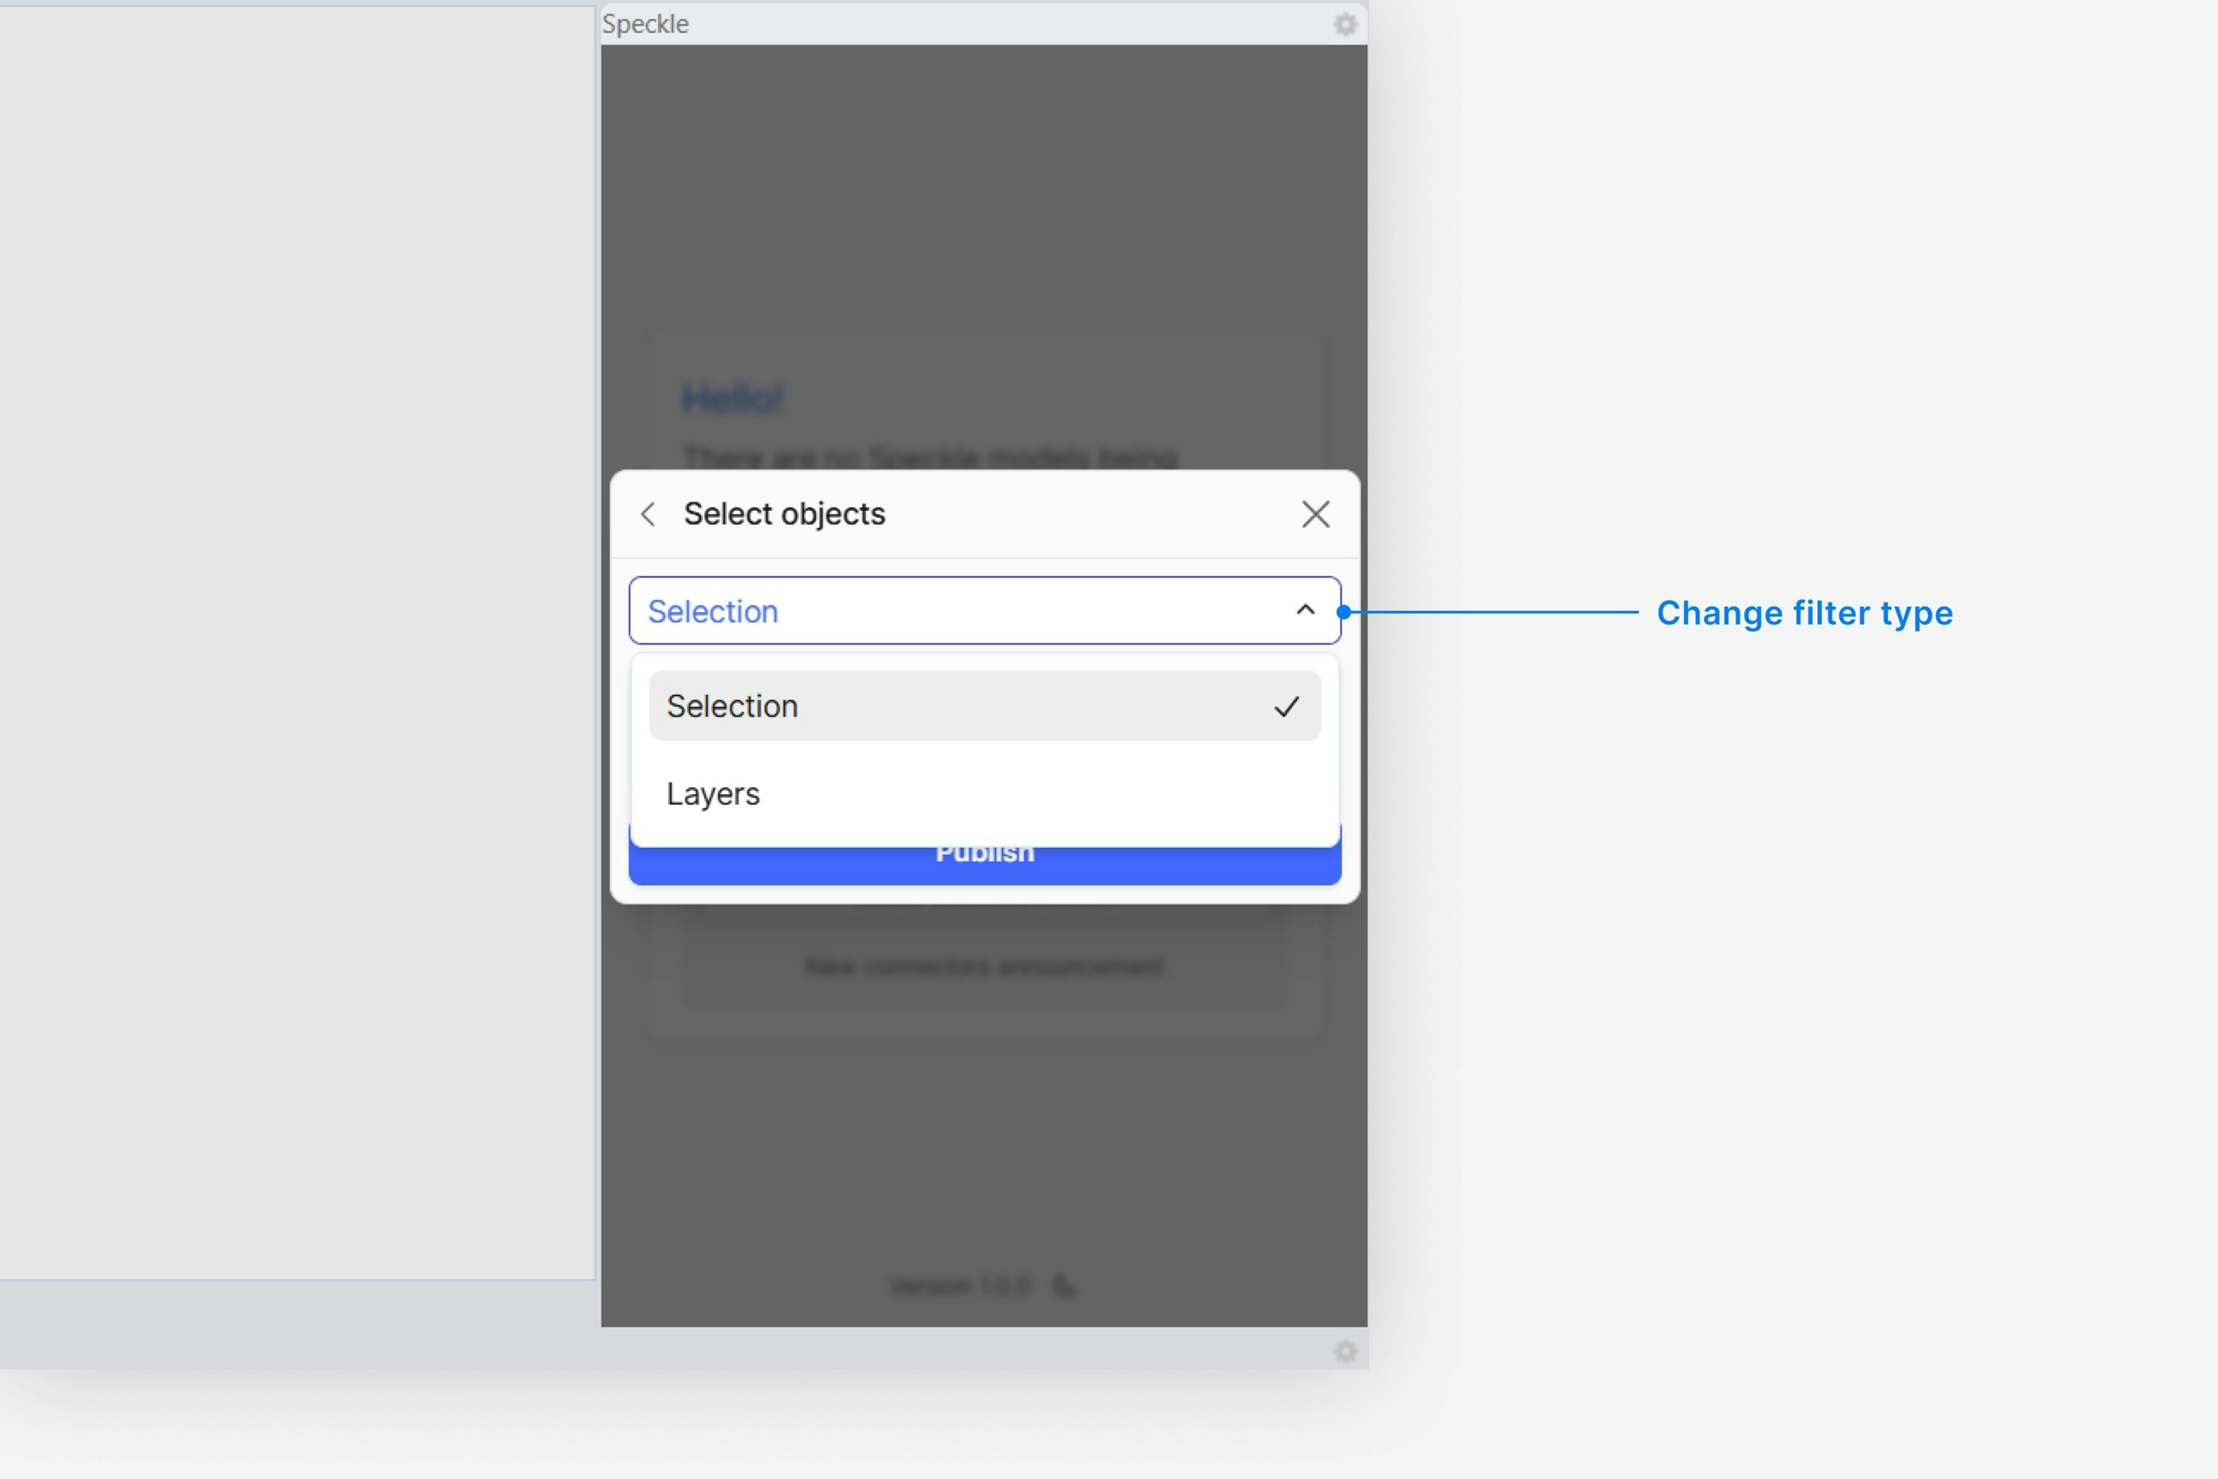The height and width of the screenshot is (1479, 2218).
Task: Click the gear icon in bottom status bar
Action: [1346, 1351]
